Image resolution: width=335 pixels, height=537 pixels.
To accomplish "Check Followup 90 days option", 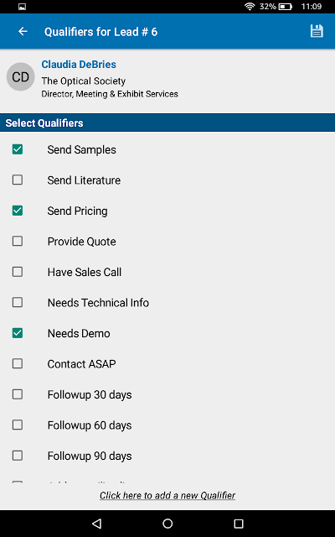I will (x=18, y=456).
